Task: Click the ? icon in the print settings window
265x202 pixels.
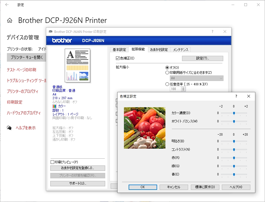Action: coord(212,32)
